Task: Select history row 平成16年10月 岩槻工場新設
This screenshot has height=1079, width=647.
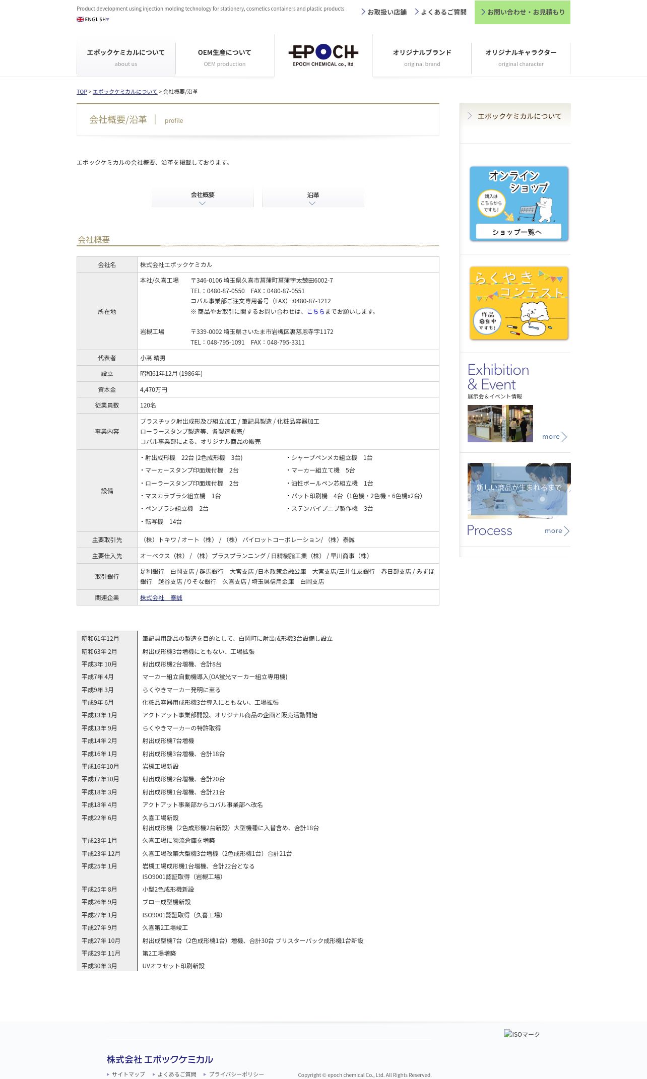Action: point(258,767)
